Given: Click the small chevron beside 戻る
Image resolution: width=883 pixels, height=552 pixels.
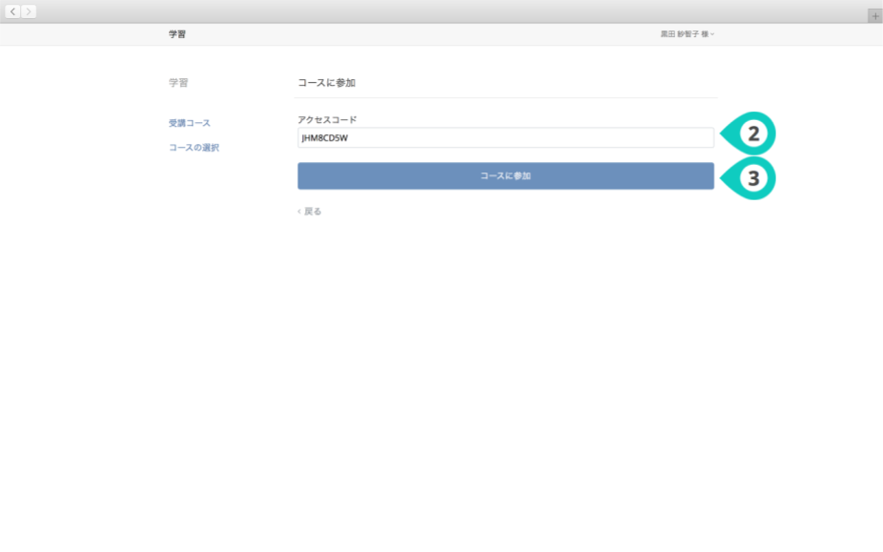Looking at the screenshot, I should 298,212.
